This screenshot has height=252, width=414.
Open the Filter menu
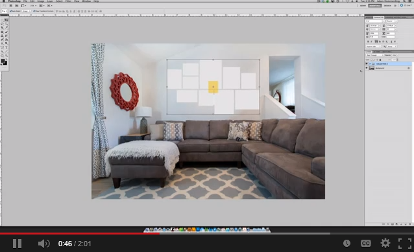click(68, 1)
